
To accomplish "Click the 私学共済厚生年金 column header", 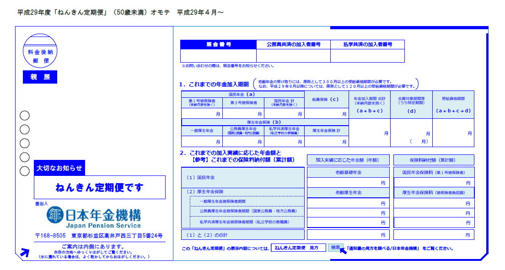I will click(284, 131).
